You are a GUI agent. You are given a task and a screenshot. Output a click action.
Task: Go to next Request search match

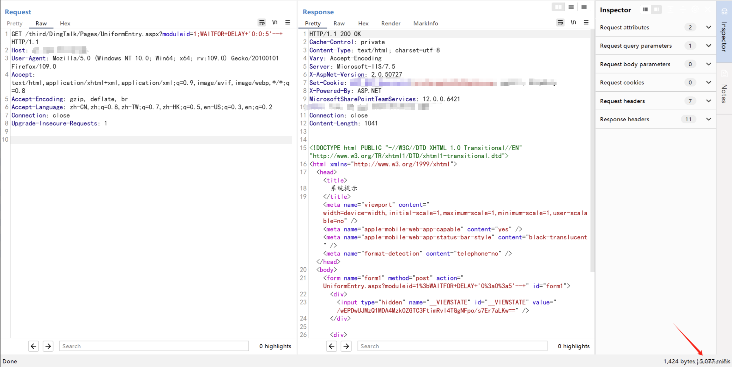coord(48,346)
